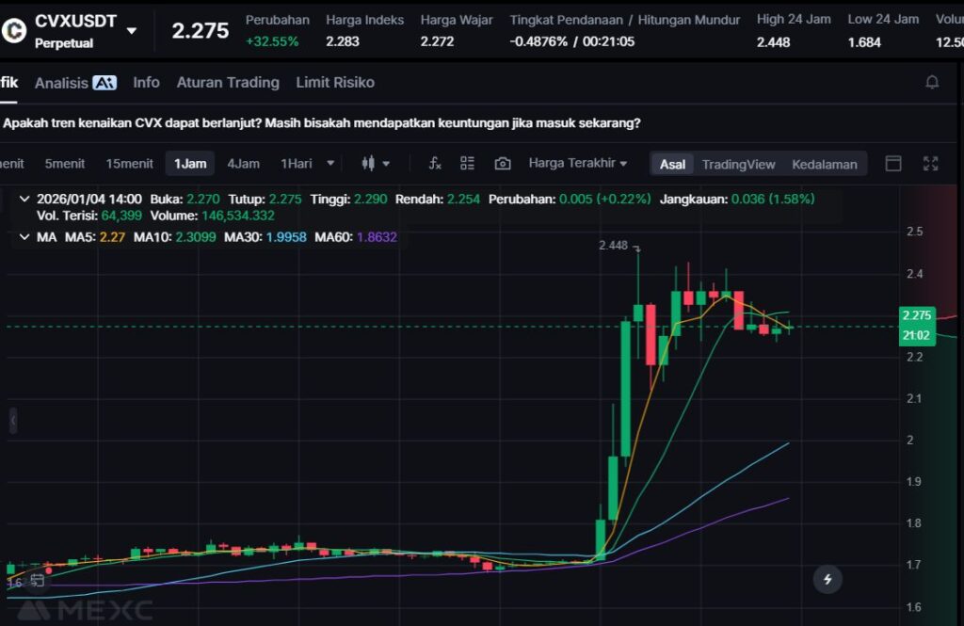Collapse the MA indicator legend row
Screen dimensions: 964x626
tap(24, 237)
